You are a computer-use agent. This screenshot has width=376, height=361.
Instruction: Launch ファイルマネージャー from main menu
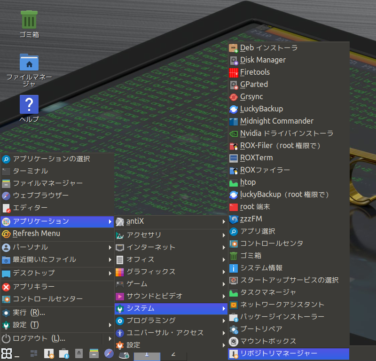pos(57,183)
